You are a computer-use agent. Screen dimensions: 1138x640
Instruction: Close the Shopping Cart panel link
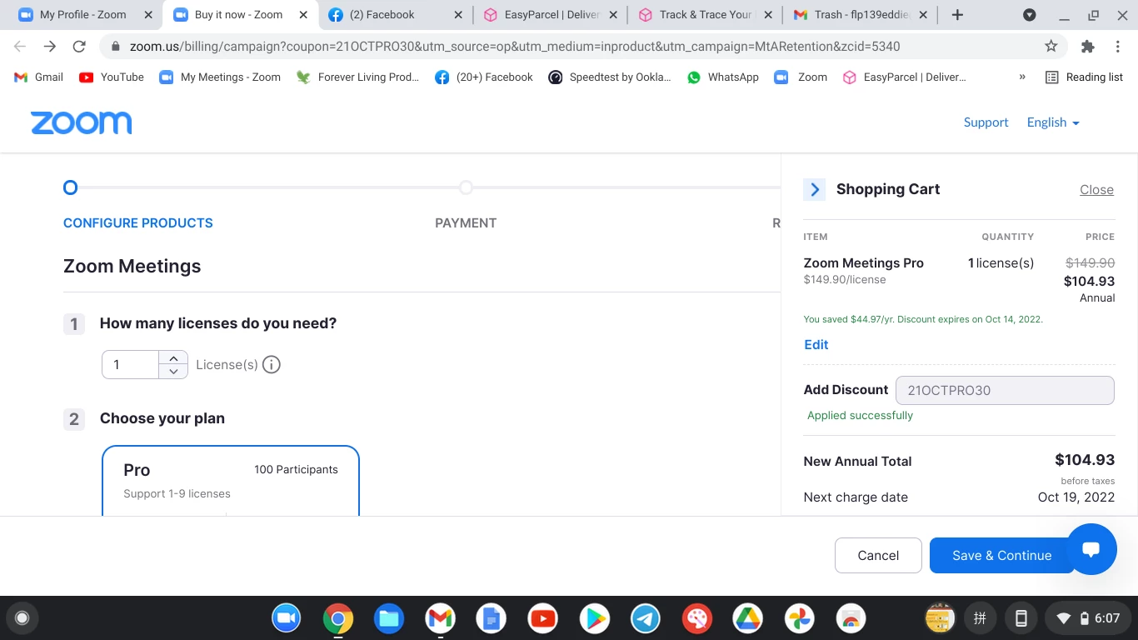(1096, 190)
